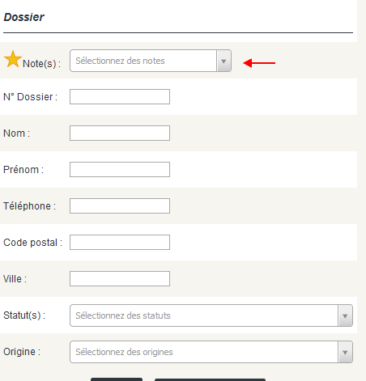The image size is (366, 381).
Task: Expand Statut(s) list via its arrow
Action: pyautogui.click(x=345, y=315)
